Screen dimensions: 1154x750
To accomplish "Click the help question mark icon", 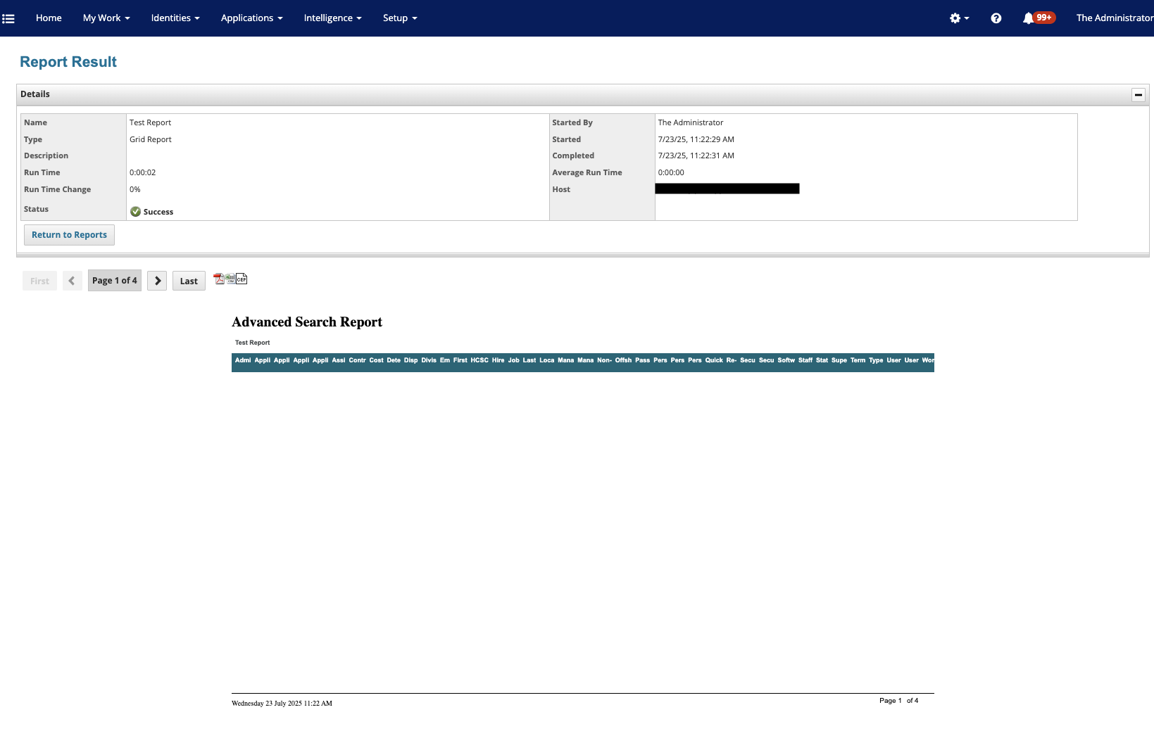I will 996,18.
